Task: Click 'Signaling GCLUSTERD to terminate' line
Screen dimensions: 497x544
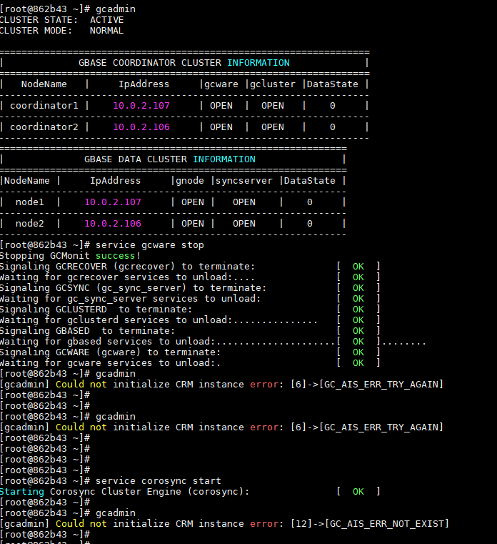Action: point(96,310)
